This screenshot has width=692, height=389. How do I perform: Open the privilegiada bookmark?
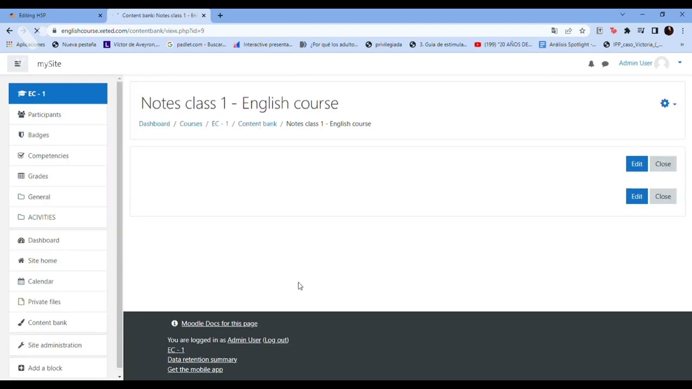pos(384,44)
